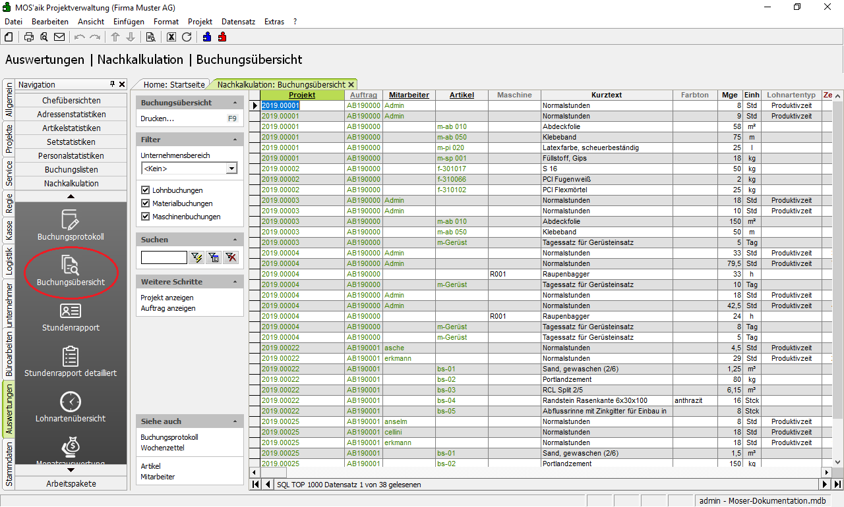Switch to the Home: Startseite tab
Image resolution: width=844 pixels, height=507 pixels.
[173, 84]
